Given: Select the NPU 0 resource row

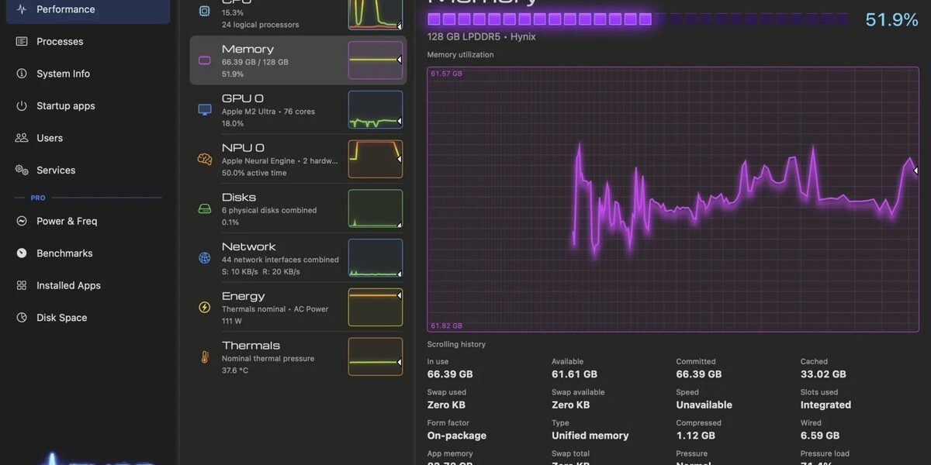Looking at the screenshot, I should click(x=298, y=160).
